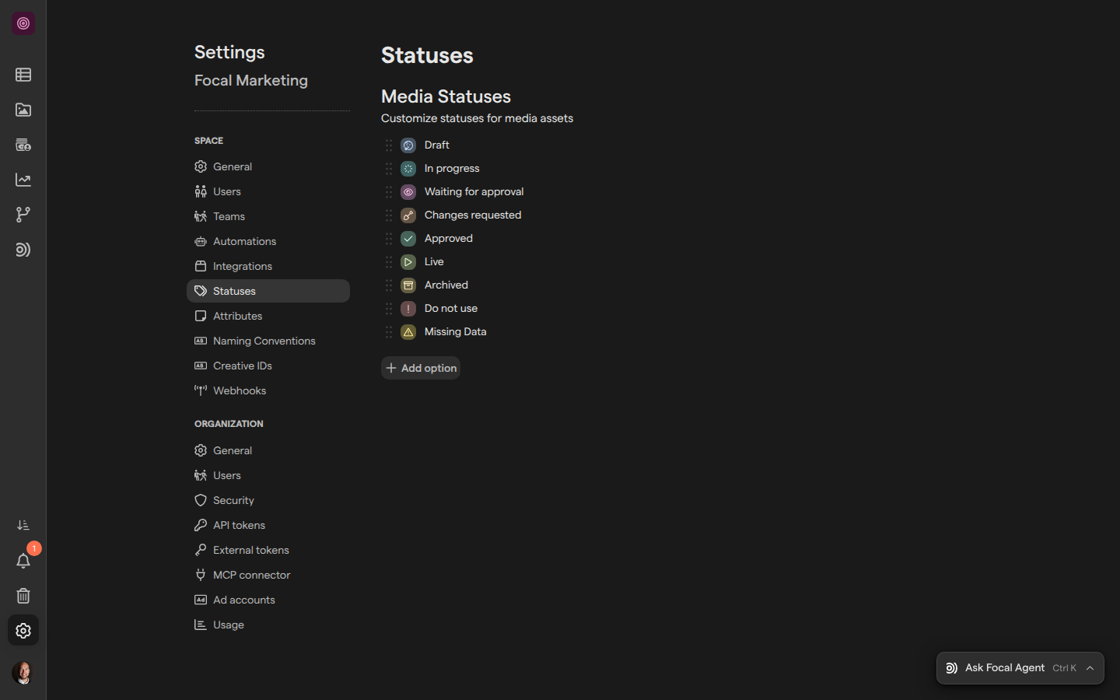
Task: Click the Focal logo at top left
Action: click(23, 23)
